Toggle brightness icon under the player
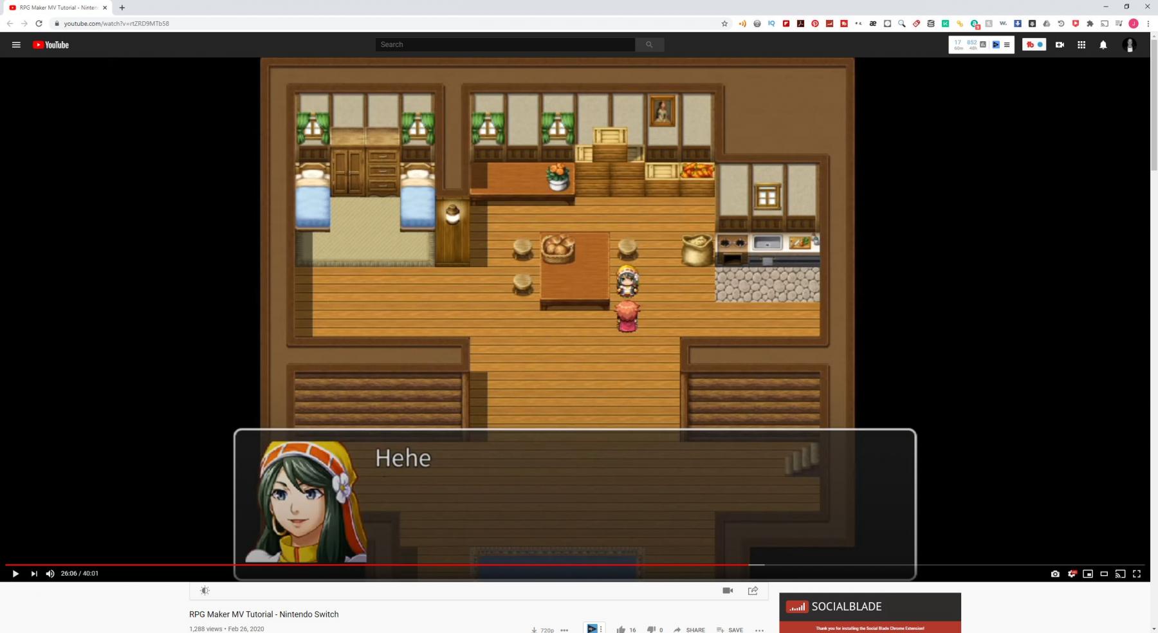Viewport: 1158px width, 633px height. click(x=205, y=591)
